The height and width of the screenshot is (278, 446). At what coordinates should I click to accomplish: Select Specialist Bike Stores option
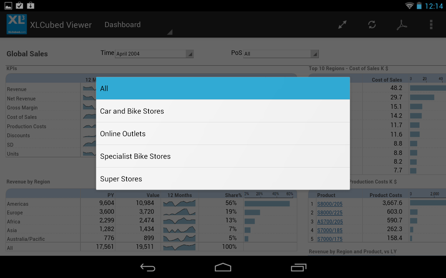[223, 156]
